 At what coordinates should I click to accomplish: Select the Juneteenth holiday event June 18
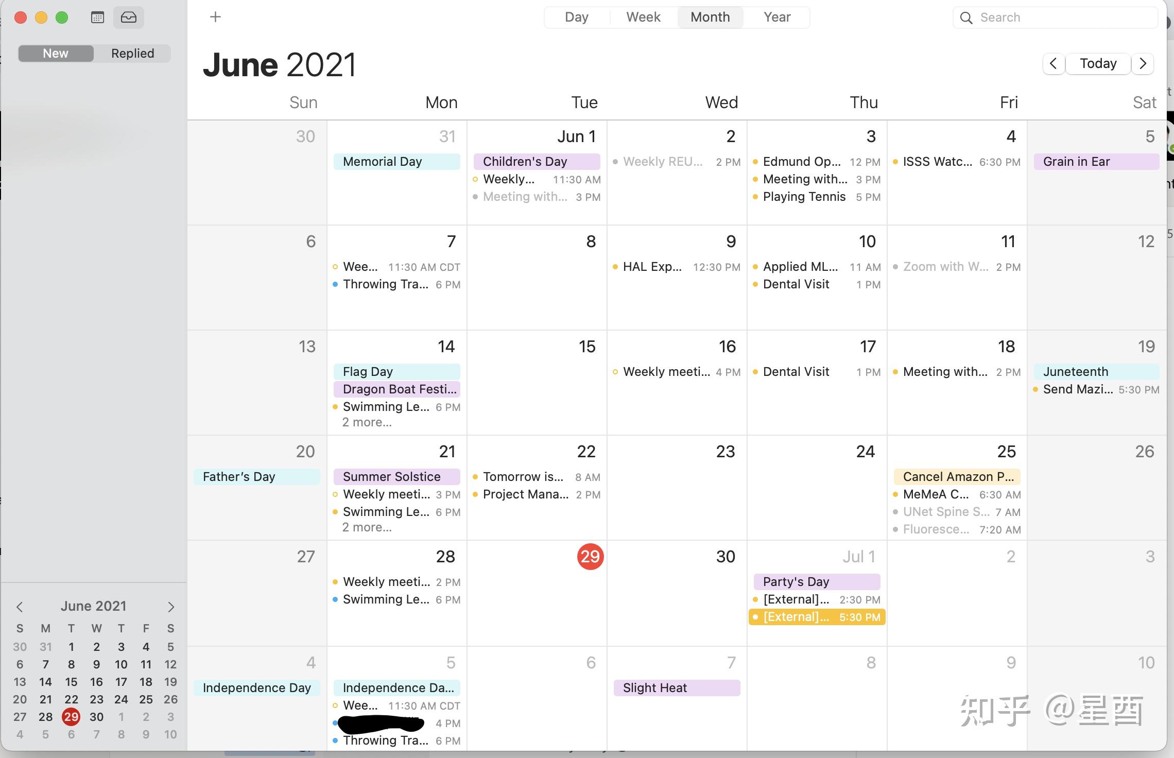1095,370
